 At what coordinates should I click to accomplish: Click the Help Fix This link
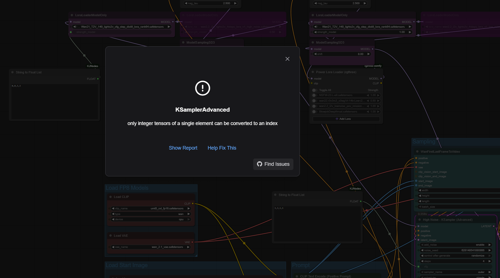[x=222, y=148]
